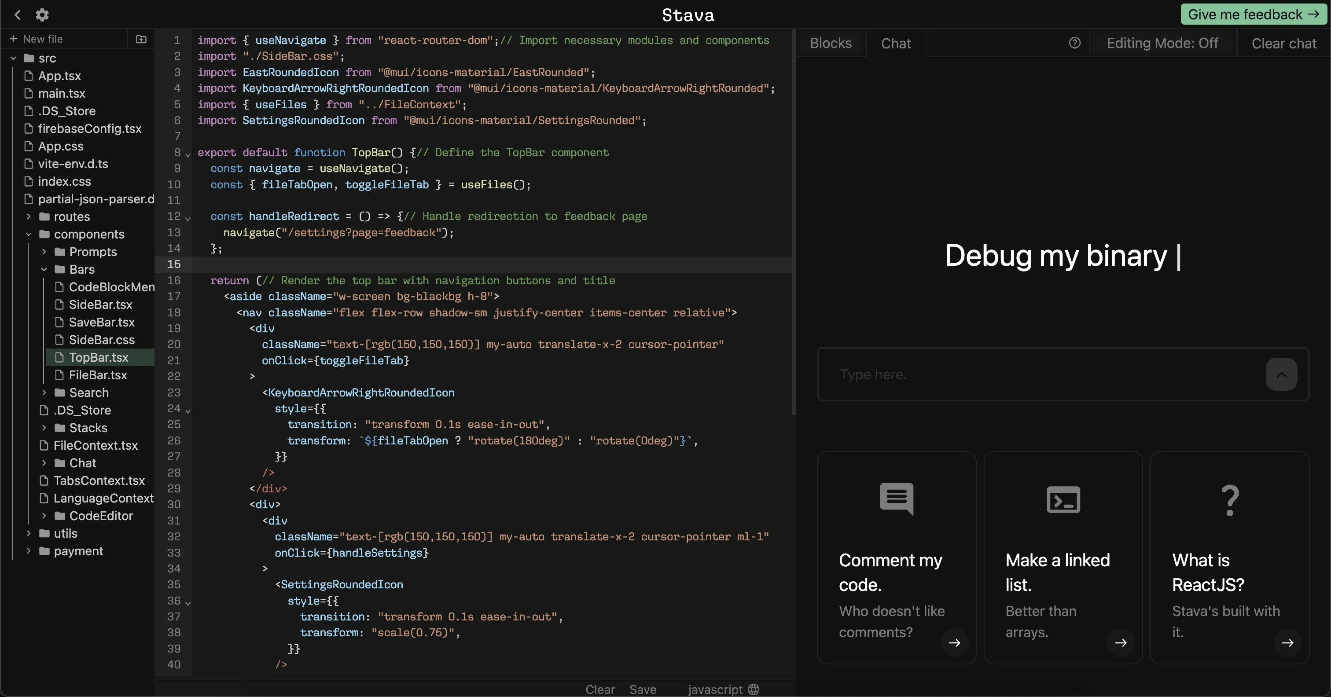This screenshot has width=1331, height=697.
Task: Toggle Editing Mode off button
Action: (1162, 43)
